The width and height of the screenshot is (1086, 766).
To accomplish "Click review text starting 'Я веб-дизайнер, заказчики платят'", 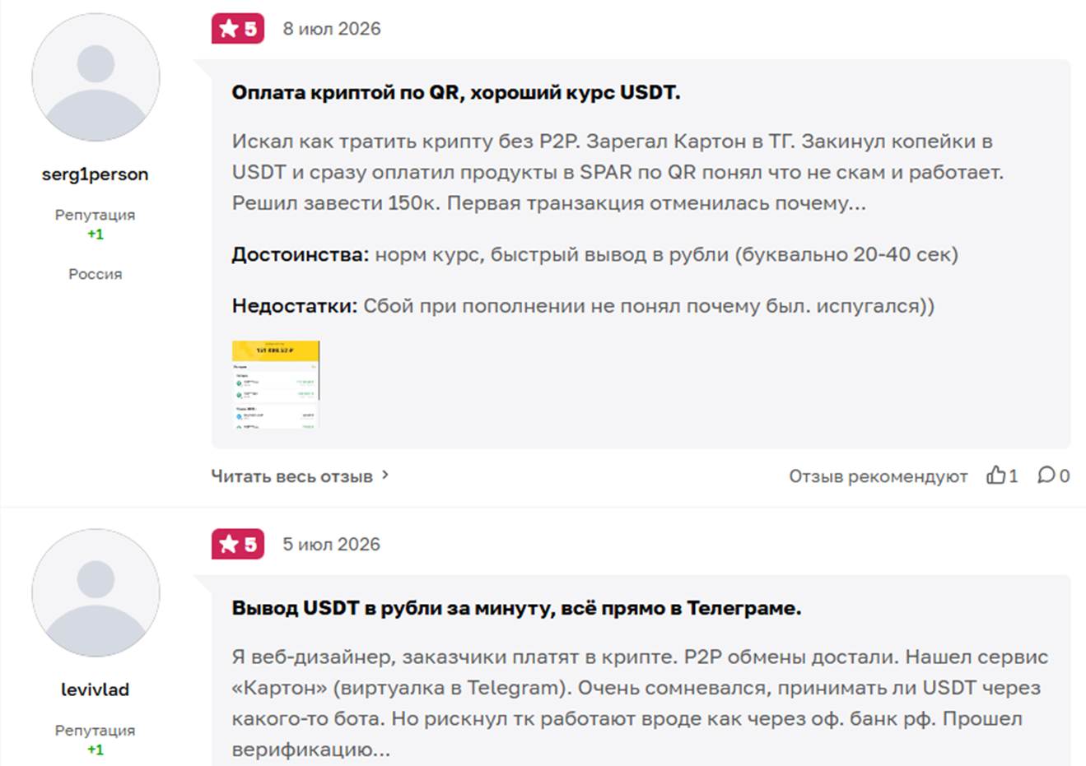I will coord(640,703).
